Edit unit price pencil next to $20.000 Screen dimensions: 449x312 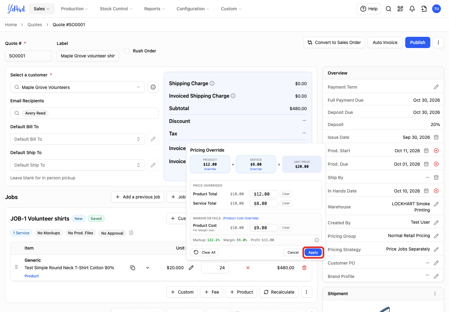coord(191,268)
